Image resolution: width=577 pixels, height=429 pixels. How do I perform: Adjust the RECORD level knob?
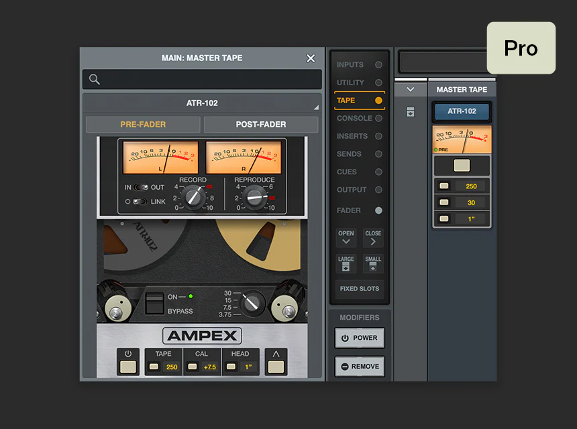tap(193, 197)
